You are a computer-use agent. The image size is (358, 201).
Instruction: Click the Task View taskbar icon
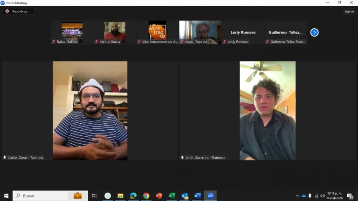(94, 196)
